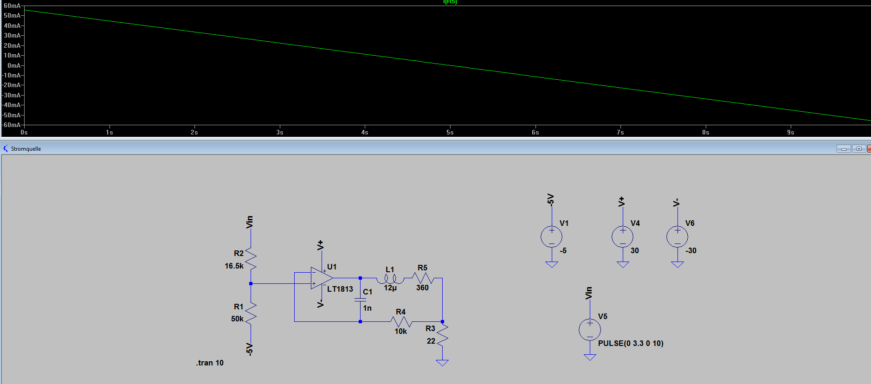
Task: Click the 1n value of C1
Action: [x=367, y=308]
